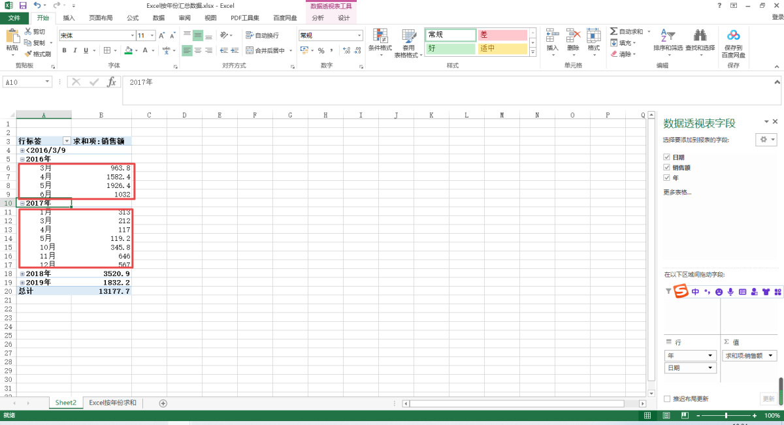This screenshot has width=784, height=425.
Task: Select the 好 cell style swatch
Action: tap(450, 48)
